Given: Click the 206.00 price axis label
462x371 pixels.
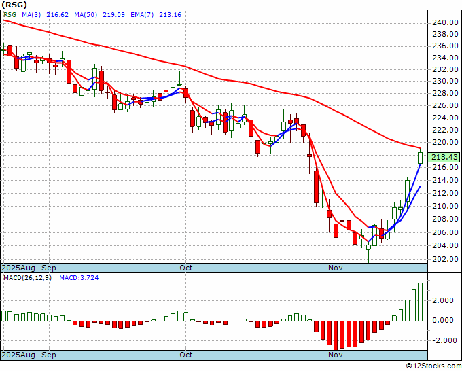Looking at the screenshot, I should [x=445, y=232].
